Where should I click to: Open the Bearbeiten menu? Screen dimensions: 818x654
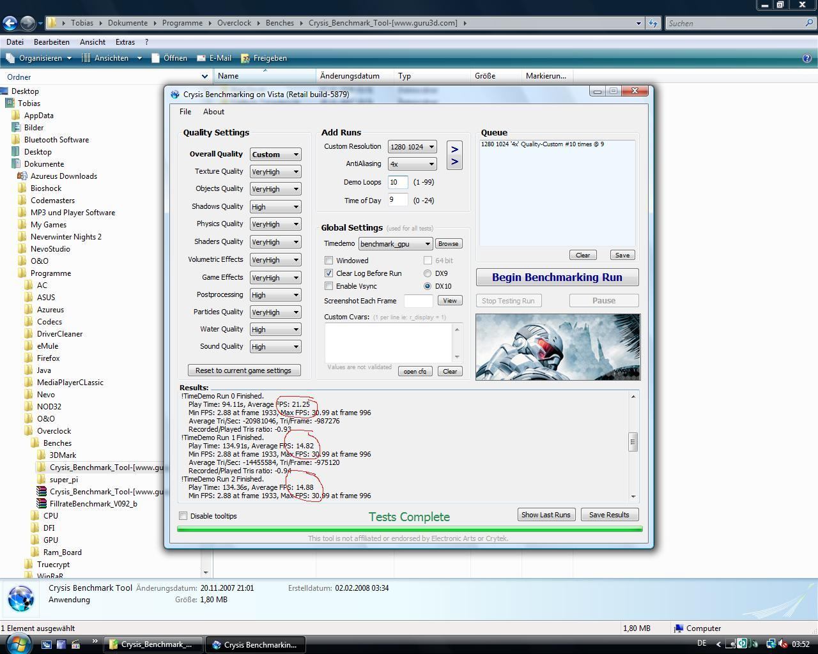(x=51, y=42)
